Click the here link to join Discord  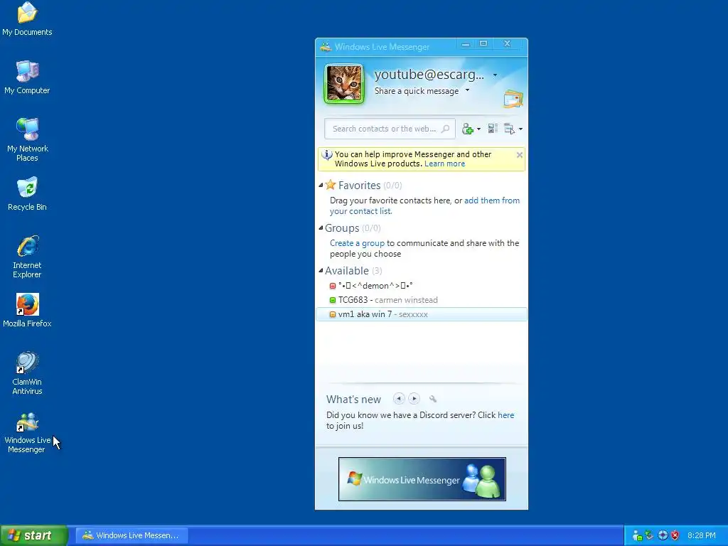[505, 415]
